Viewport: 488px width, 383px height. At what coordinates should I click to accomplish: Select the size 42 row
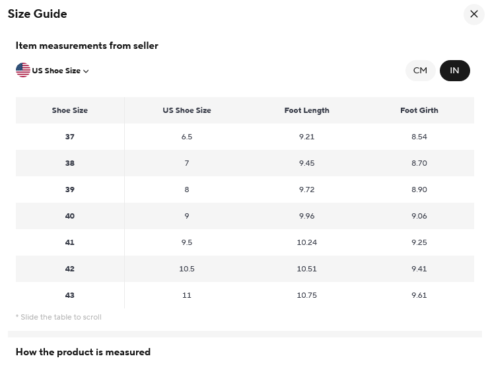[70, 269]
